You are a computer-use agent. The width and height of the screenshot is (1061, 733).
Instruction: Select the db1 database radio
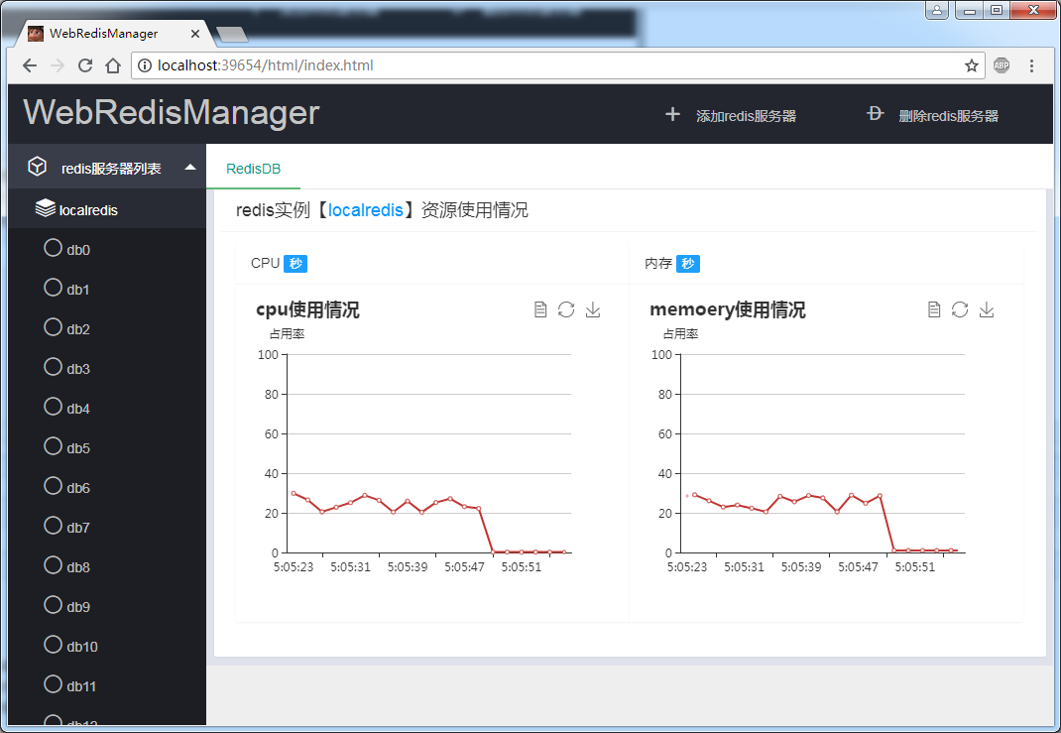click(x=53, y=288)
